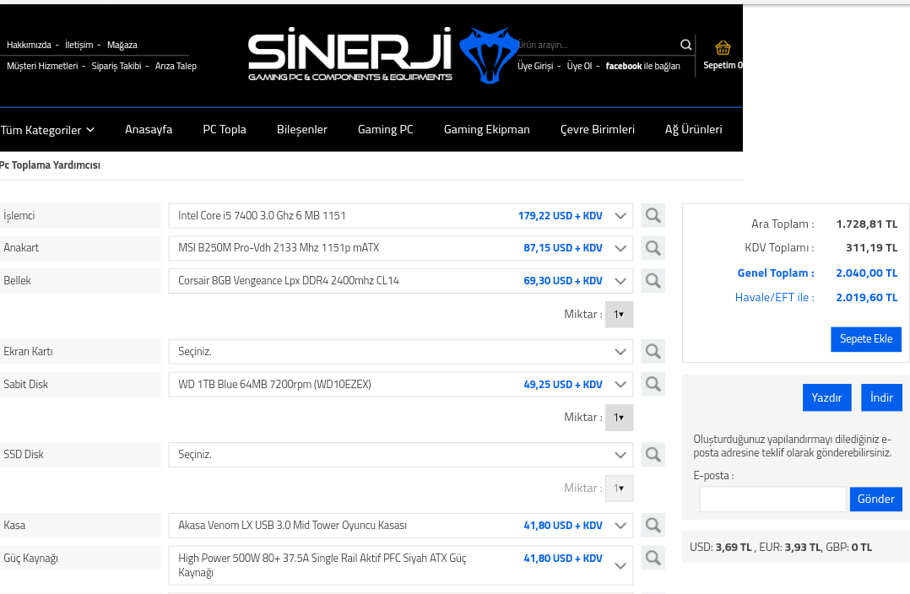This screenshot has height=594, width=910.
Task: Click the Güç Kaynağı row magnifier icon
Action: click(653, 558)
